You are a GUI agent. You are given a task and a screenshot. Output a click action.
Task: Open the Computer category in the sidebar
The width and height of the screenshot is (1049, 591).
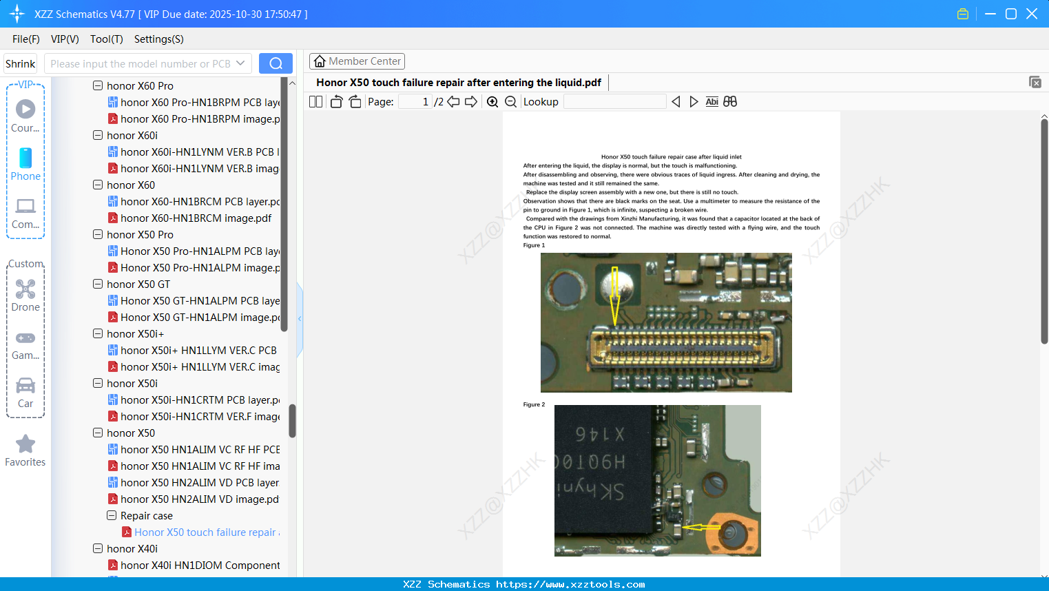tap(25, 213)
